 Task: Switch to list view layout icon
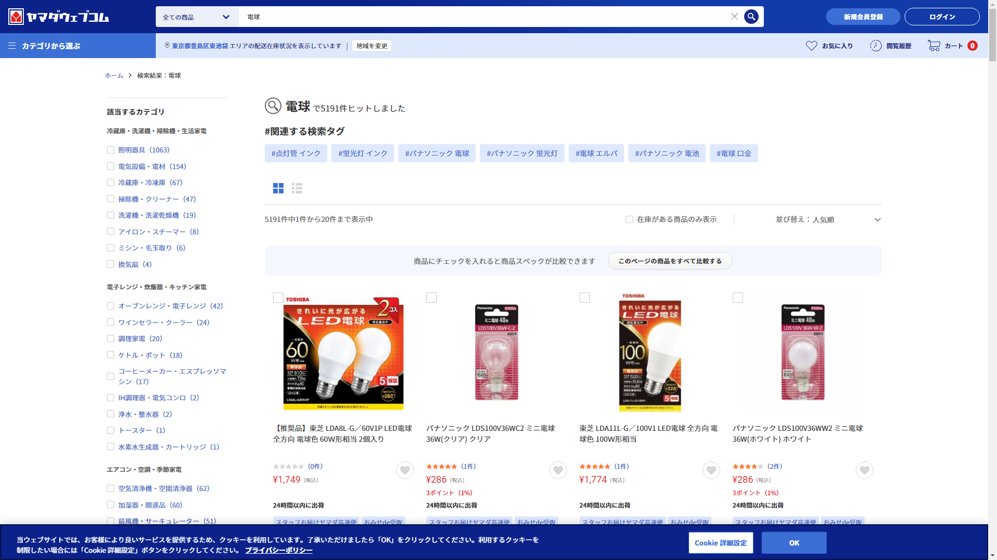point(297,188)
